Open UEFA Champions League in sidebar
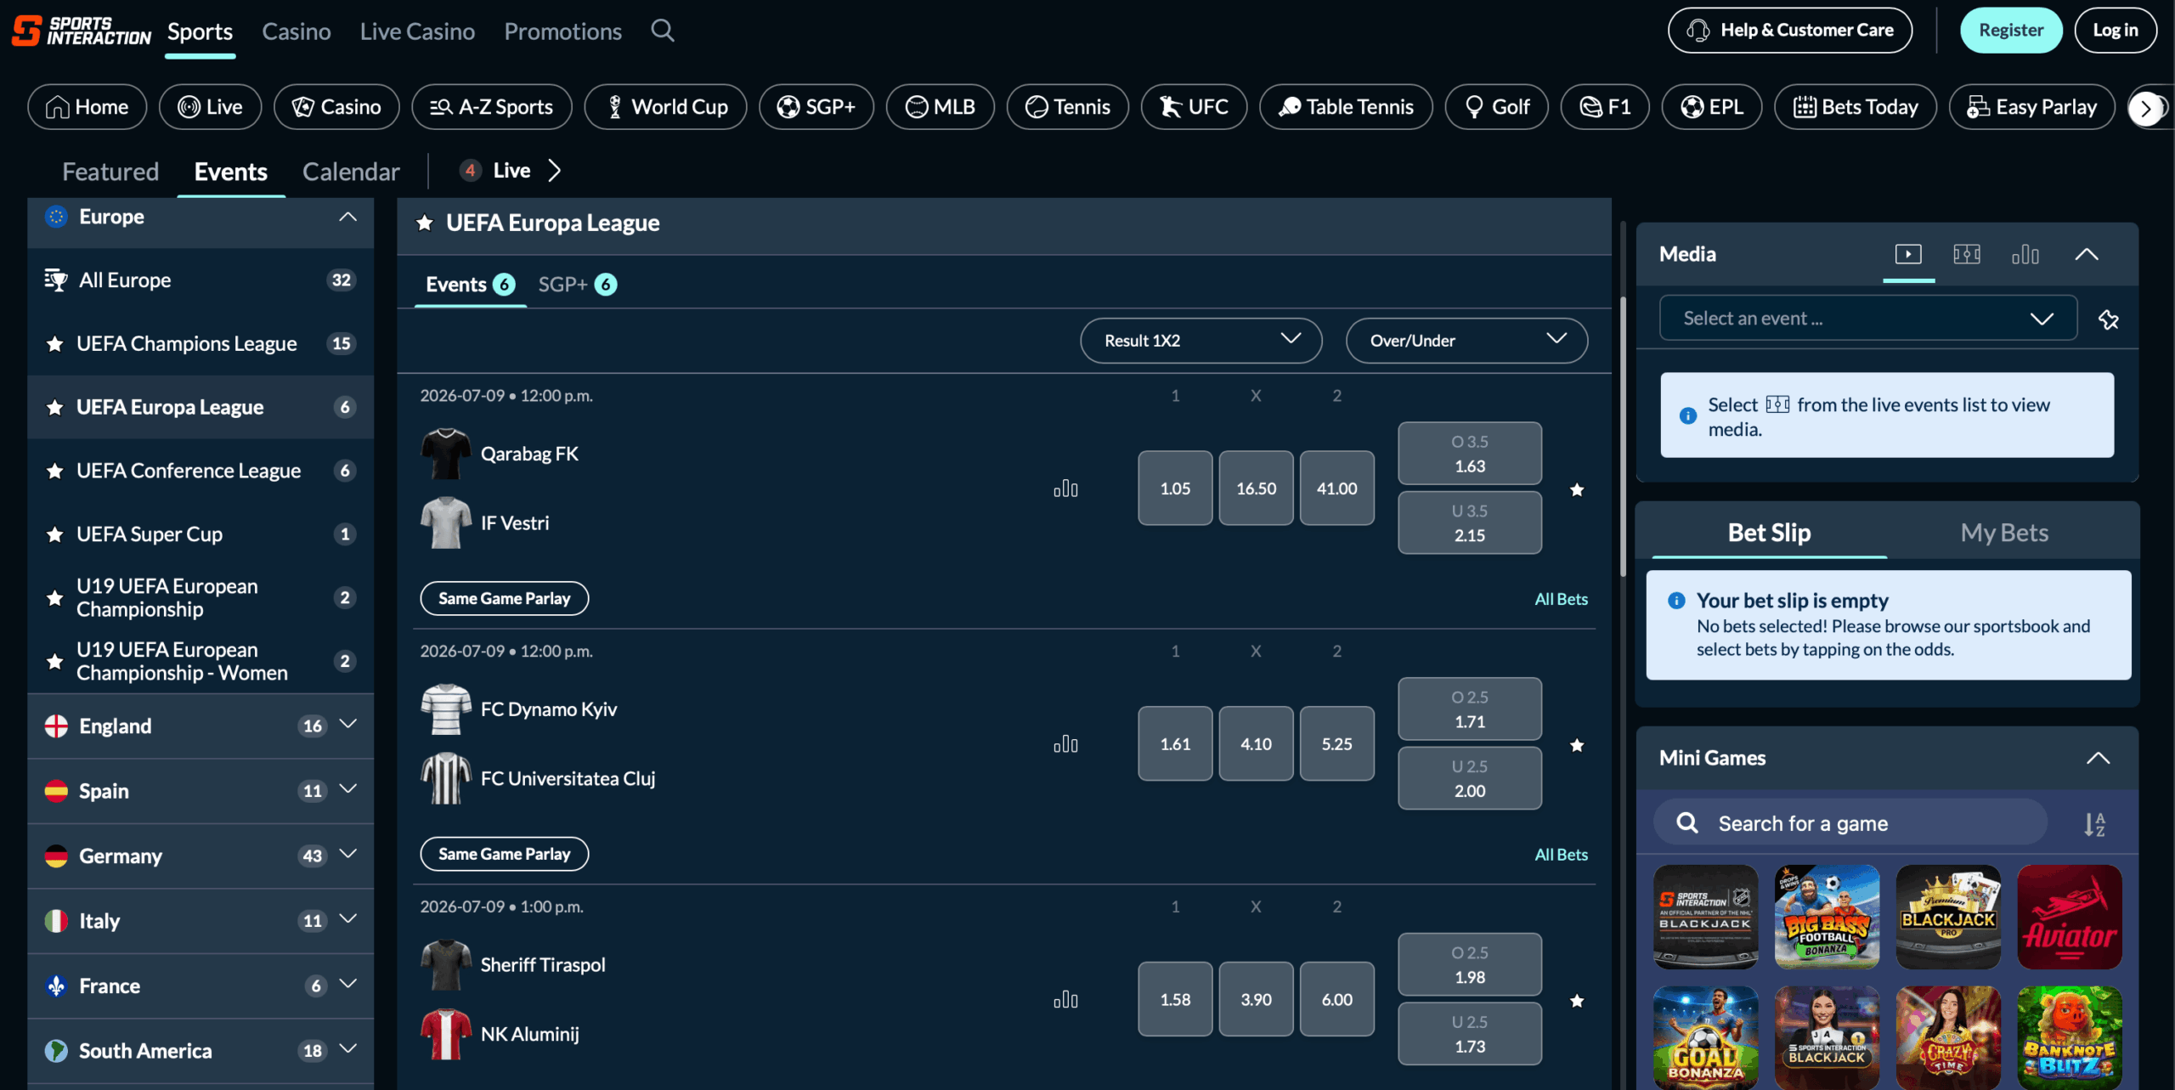This screenshot has width=2175, height=1090. tap(201, 343)
